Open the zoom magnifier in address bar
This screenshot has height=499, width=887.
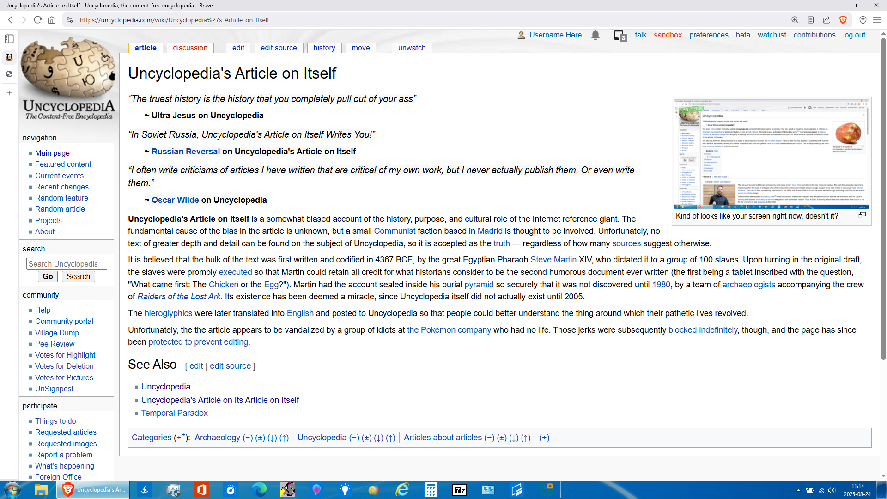pos(795,20)
